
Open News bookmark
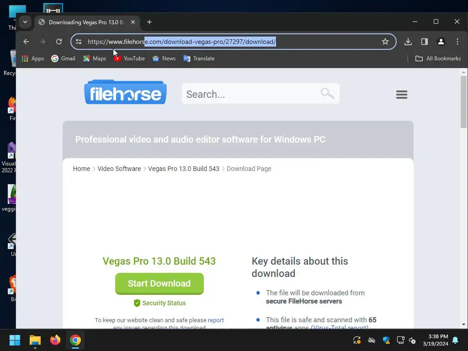click(x=164, y=58)
